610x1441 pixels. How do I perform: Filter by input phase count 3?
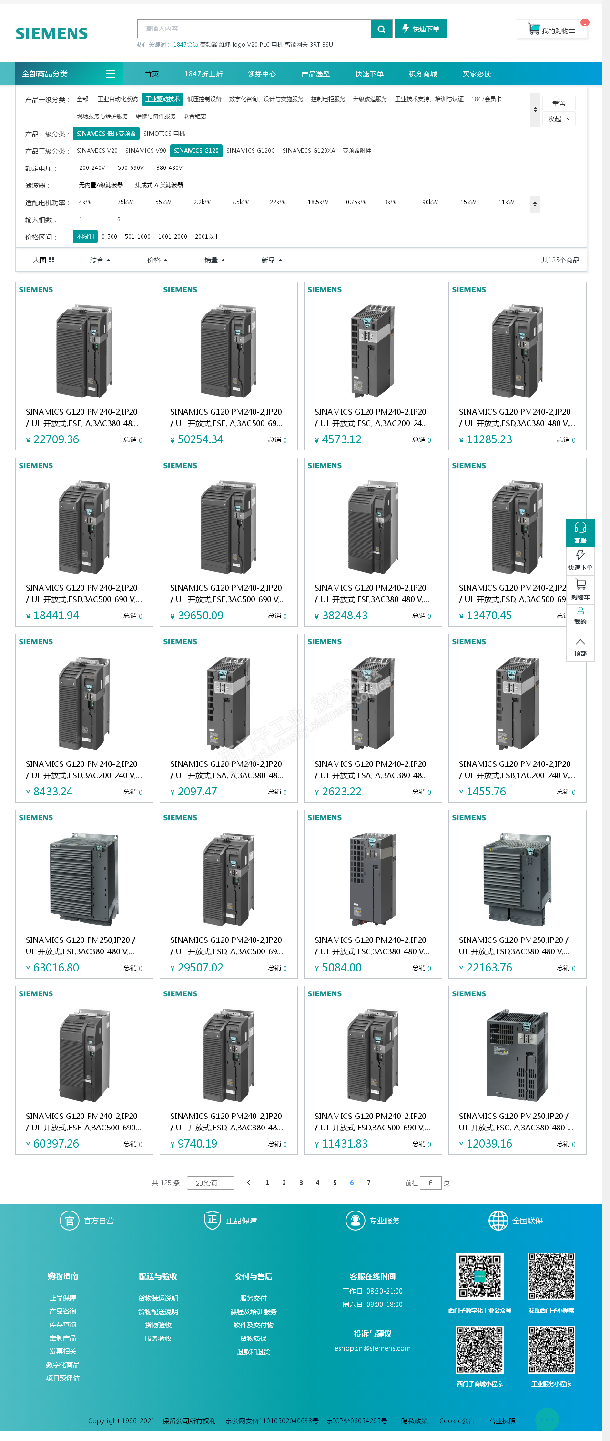118,219
